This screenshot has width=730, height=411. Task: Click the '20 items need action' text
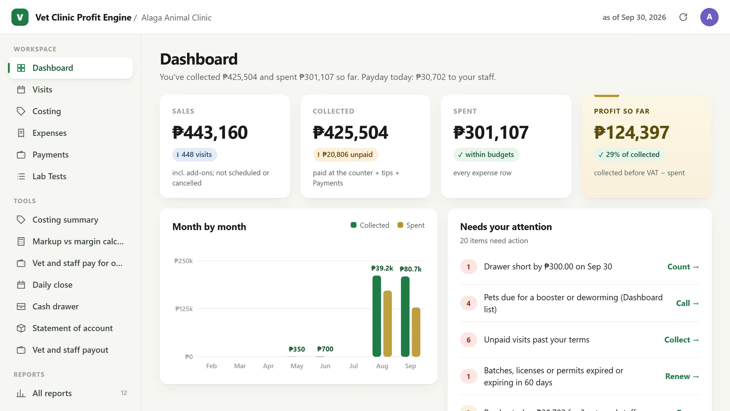(494, 241)
